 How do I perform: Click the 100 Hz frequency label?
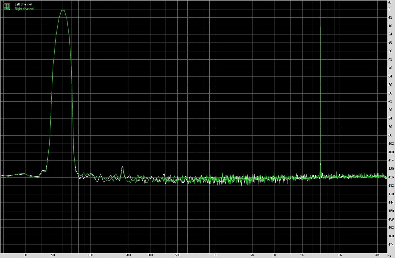91,255
